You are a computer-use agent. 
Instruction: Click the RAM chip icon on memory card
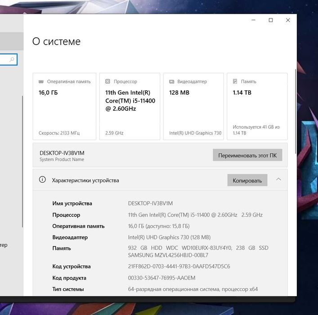point(41,81)
